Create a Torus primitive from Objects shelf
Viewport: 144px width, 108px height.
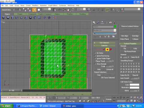17,18
